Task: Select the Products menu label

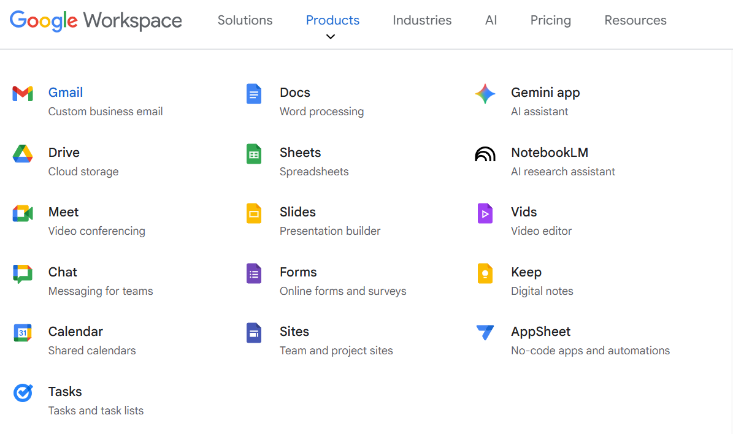Action: [332, 20]
